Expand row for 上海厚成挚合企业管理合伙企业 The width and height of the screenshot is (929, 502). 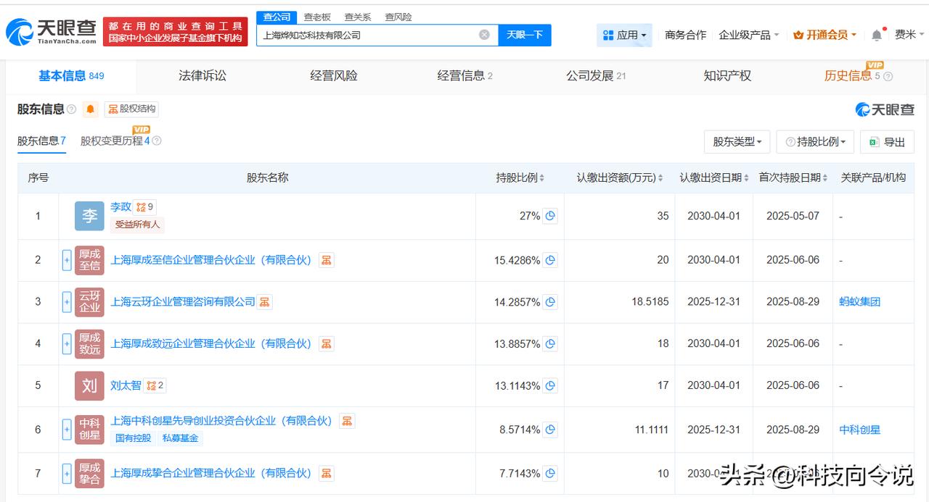67,474
